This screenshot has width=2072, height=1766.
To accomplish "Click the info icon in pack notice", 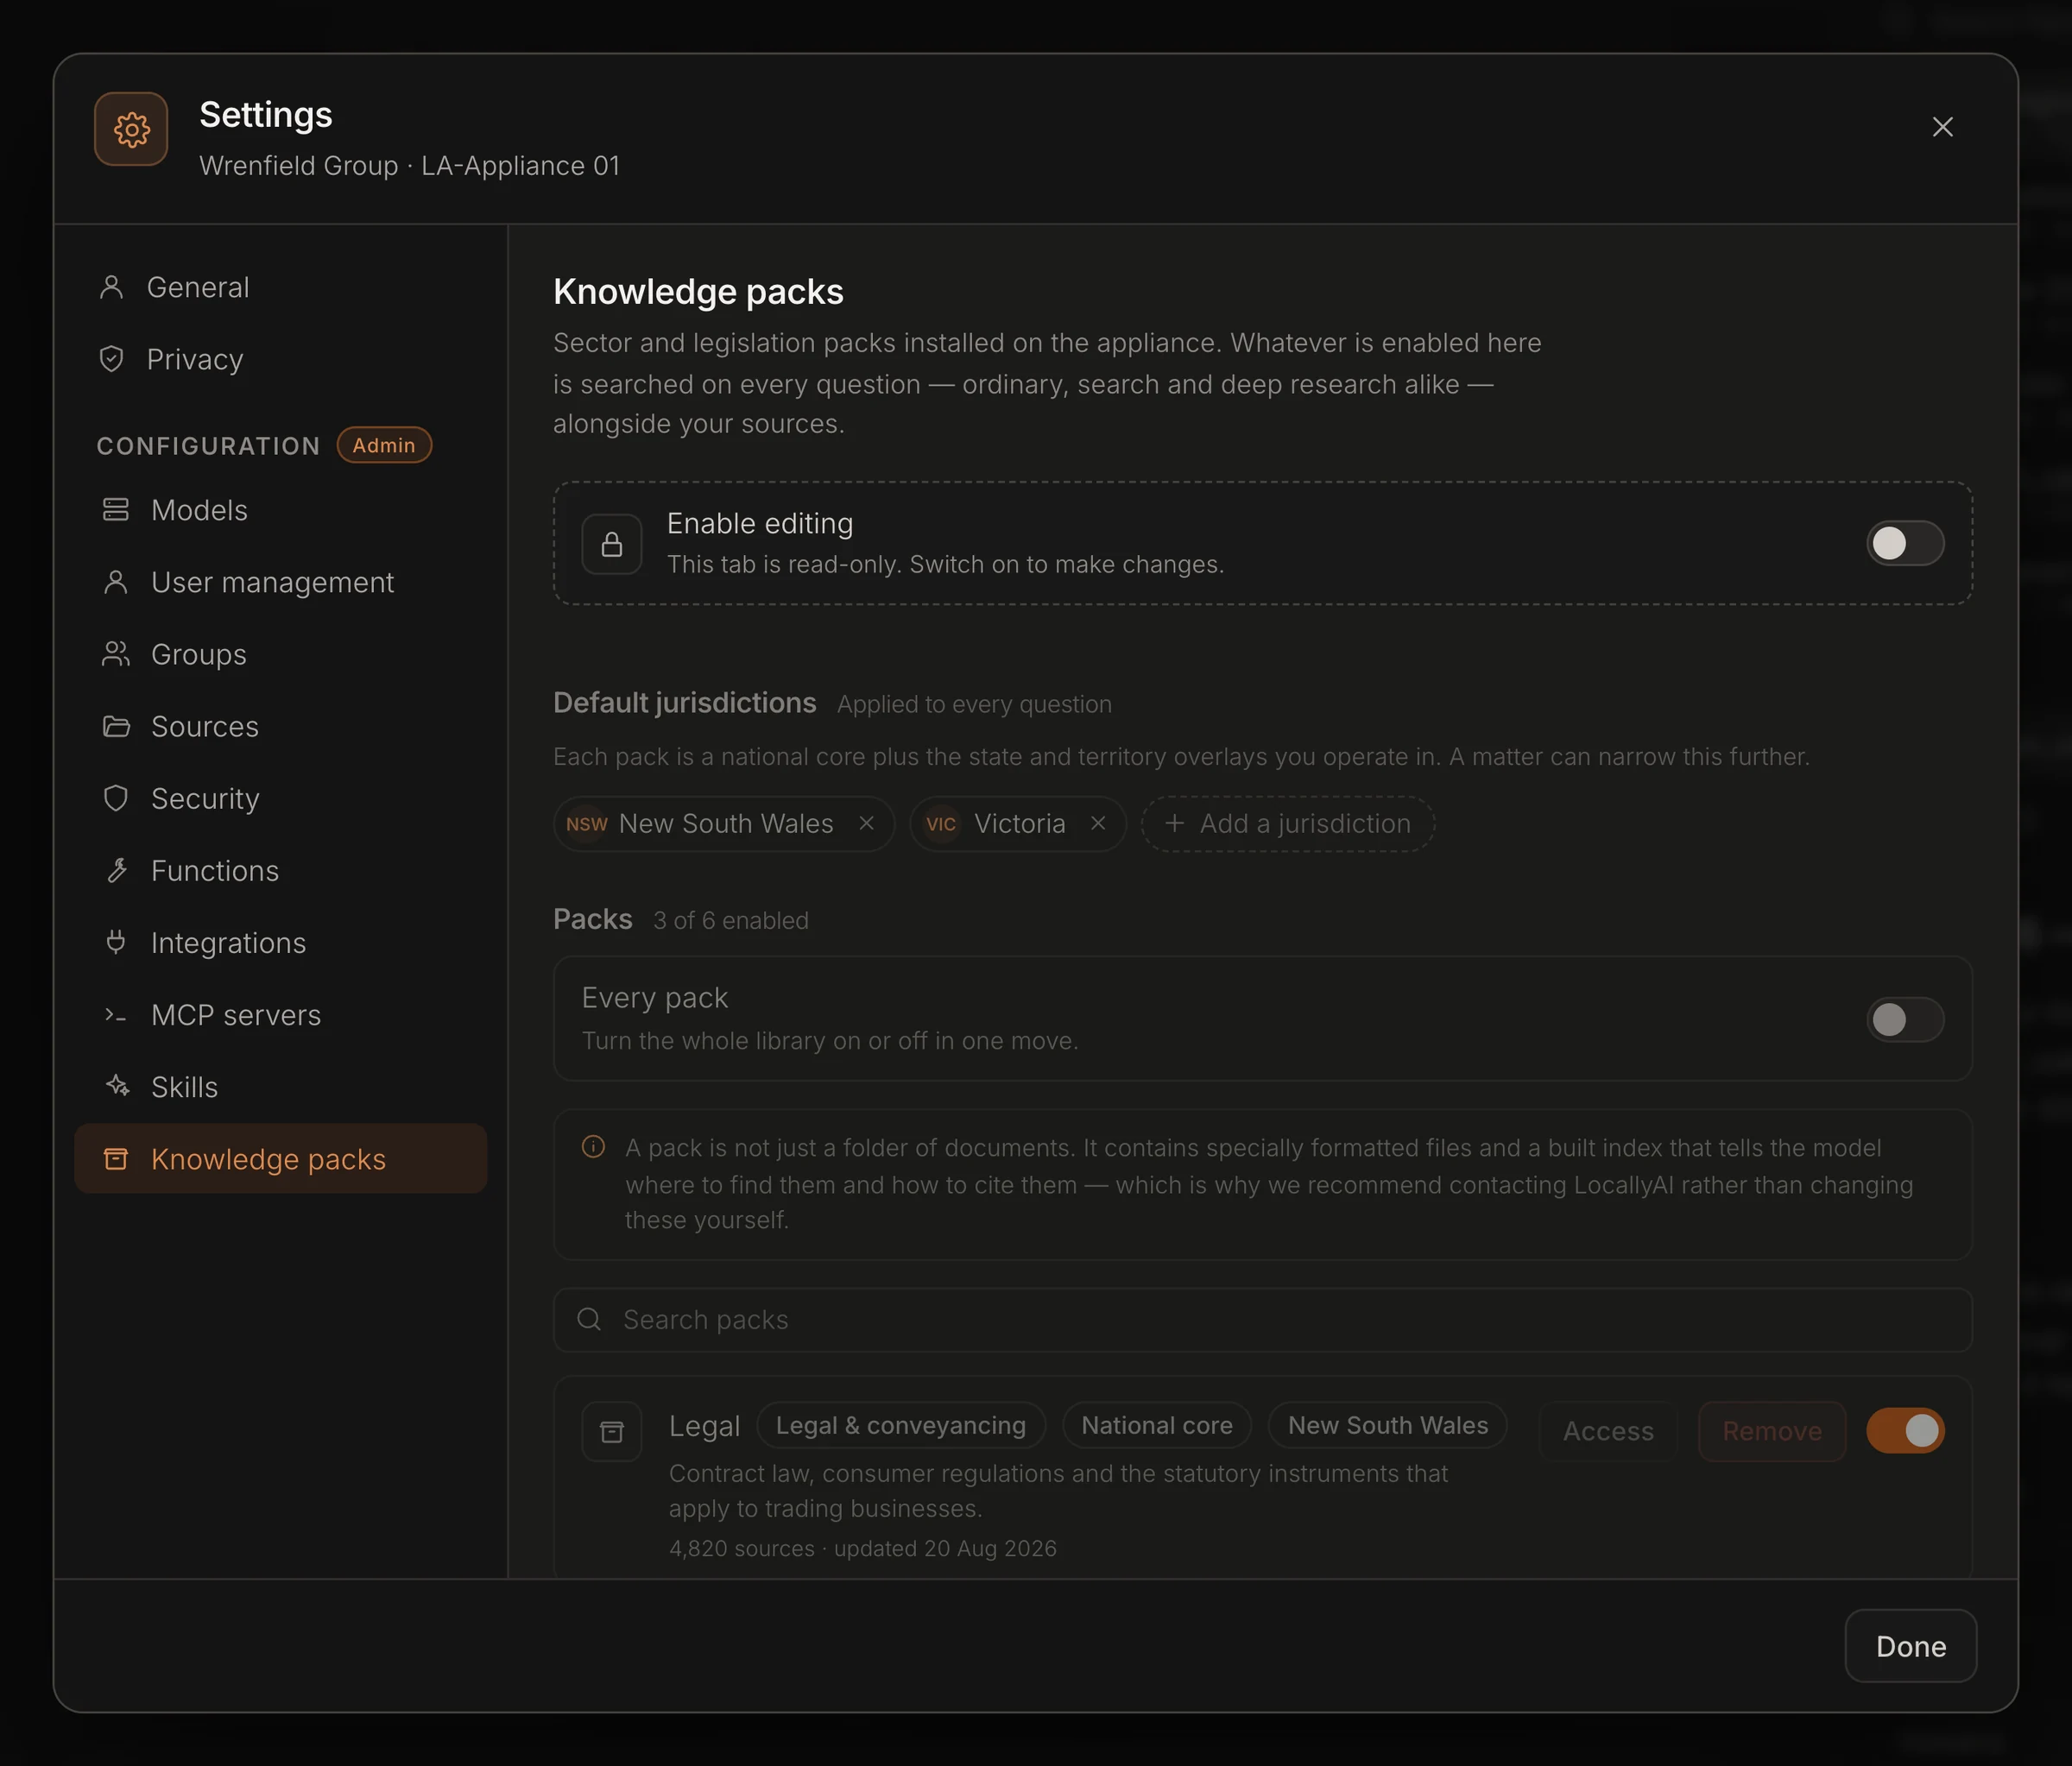I will [593, 1147].
